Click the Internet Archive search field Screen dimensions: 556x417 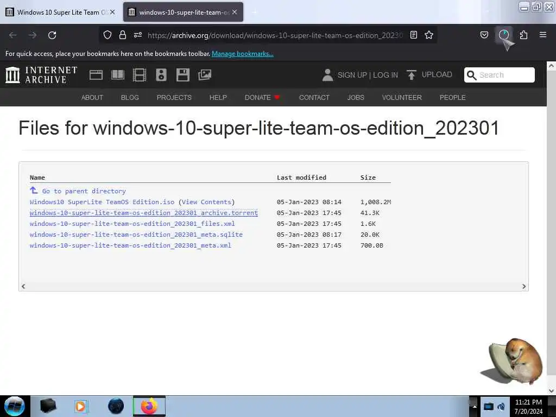coord(500,75)
